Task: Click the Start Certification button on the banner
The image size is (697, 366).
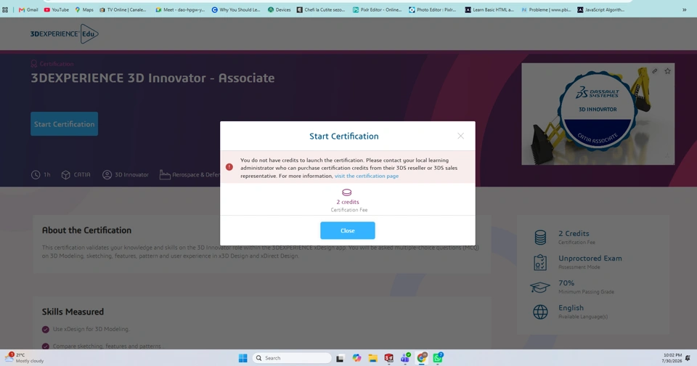Action: click(65, 124)
